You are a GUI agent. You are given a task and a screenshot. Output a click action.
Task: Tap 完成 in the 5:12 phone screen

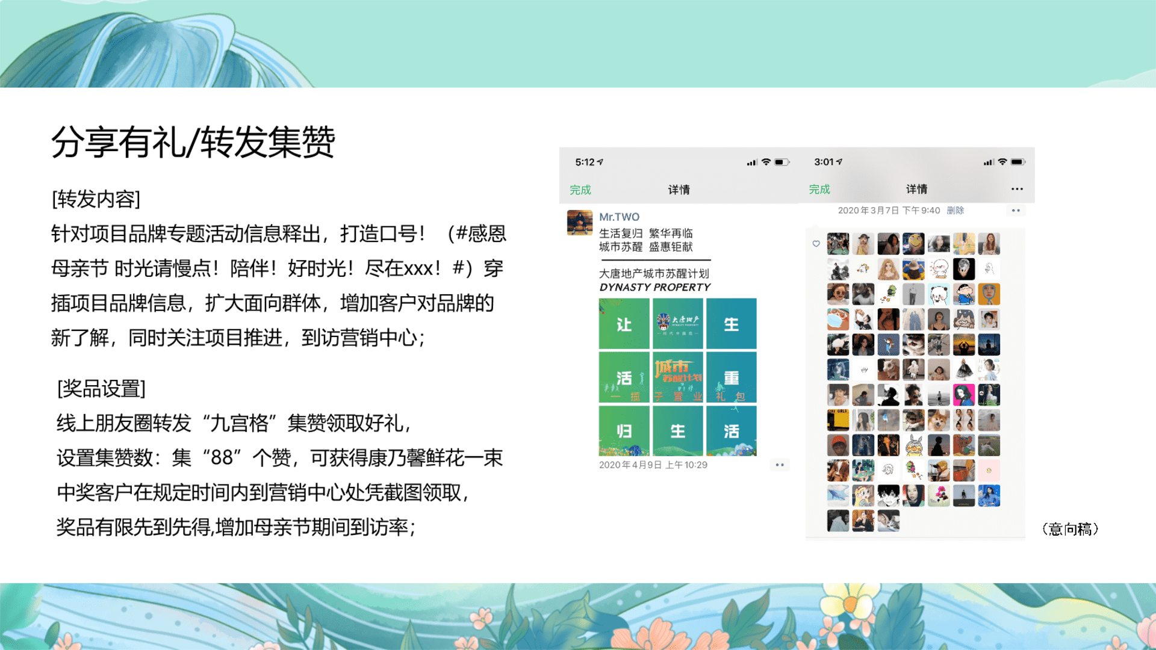coord(580,190)
